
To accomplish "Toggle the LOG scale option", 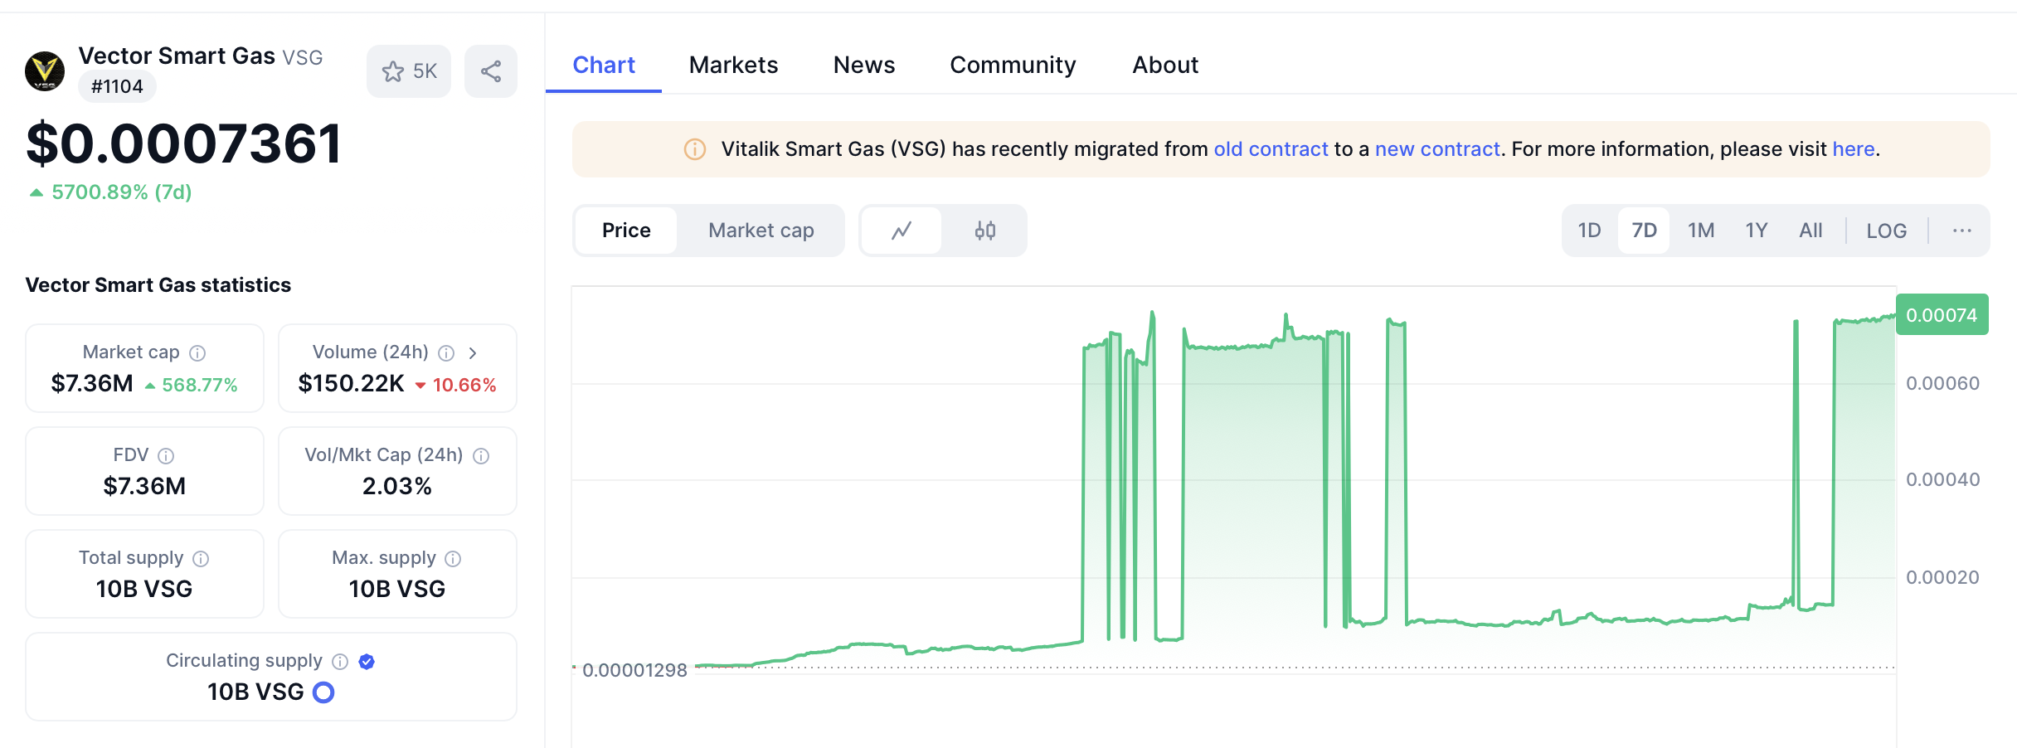I will [1886, 231].
